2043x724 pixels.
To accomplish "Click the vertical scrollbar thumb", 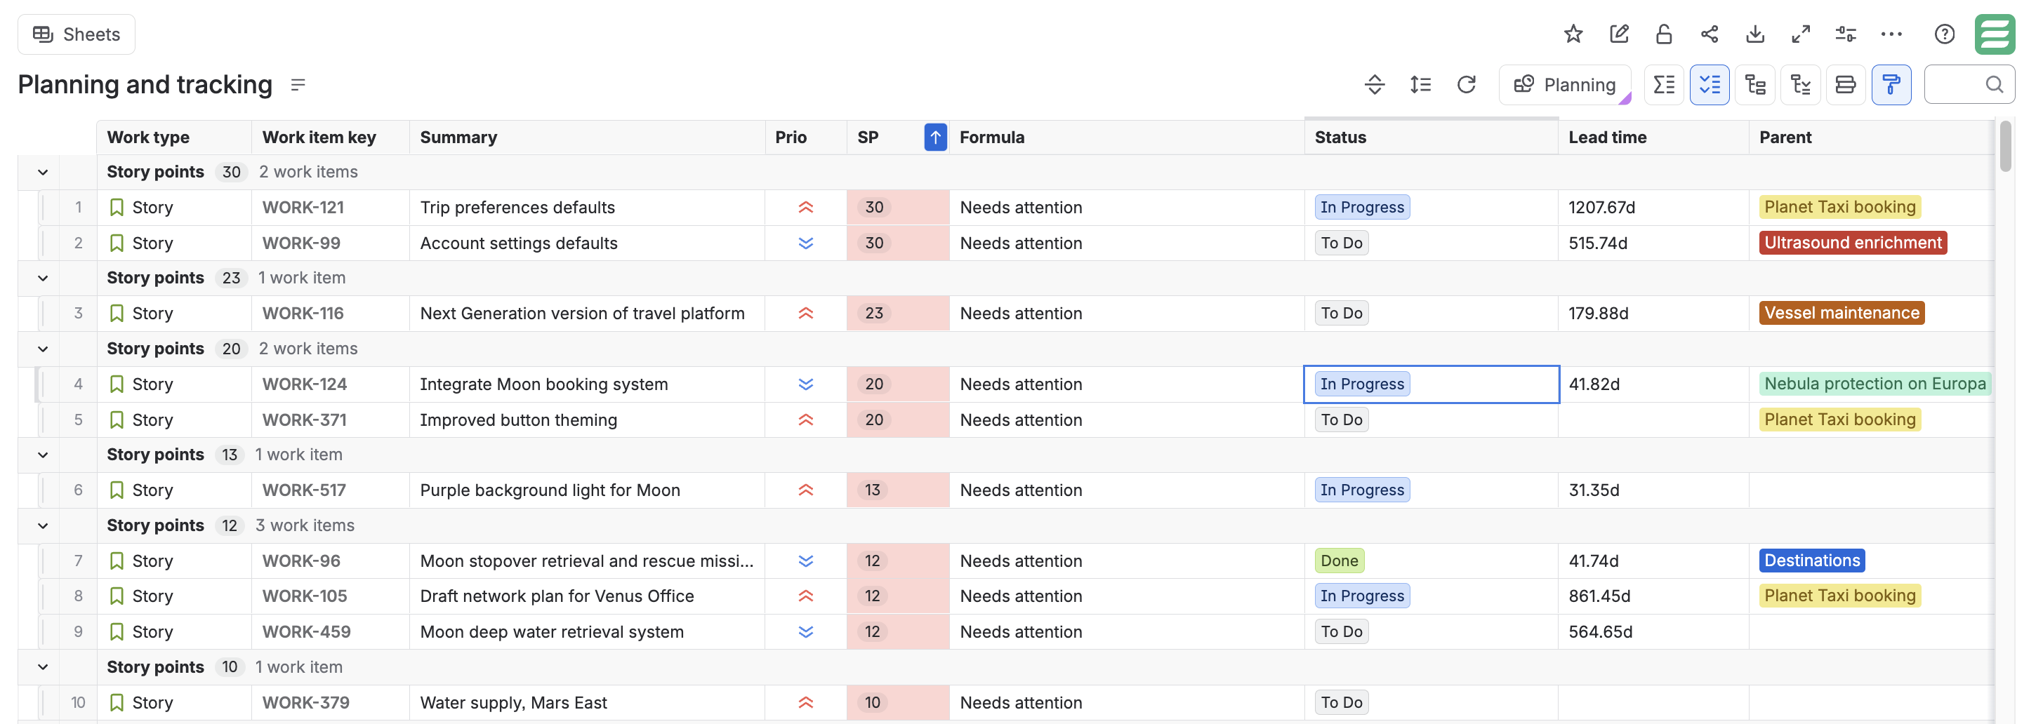I will pyautogui.click(x=2006, y=146).
